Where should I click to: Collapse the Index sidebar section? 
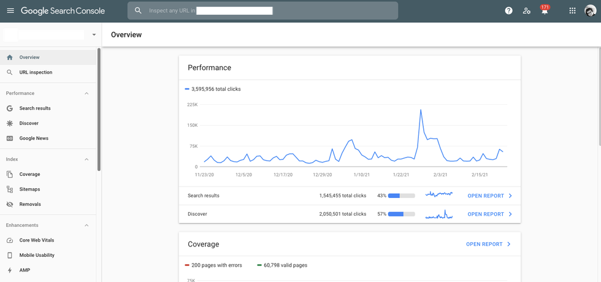coord(86,159)
